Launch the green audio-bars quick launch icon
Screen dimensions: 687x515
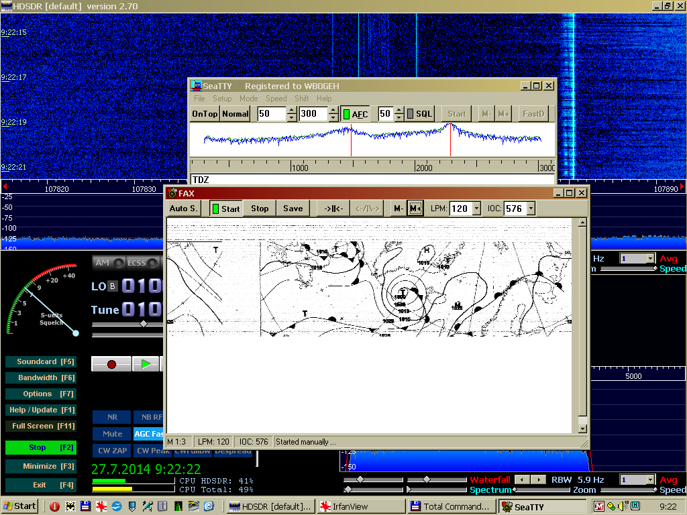point(178,506)
